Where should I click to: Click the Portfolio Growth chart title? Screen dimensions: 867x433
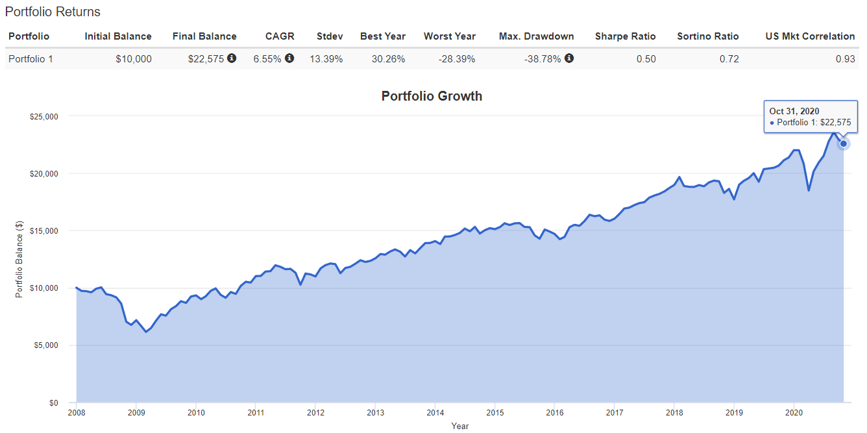432,96
